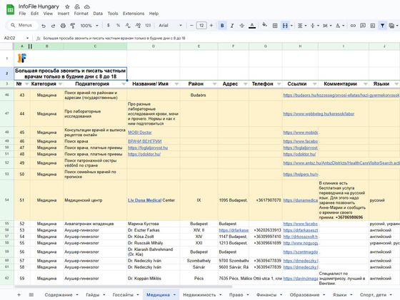The image size is (400, 300).
Task: Open text rotation dropdown
Action: pyautogui.click(x=340, y=26)
